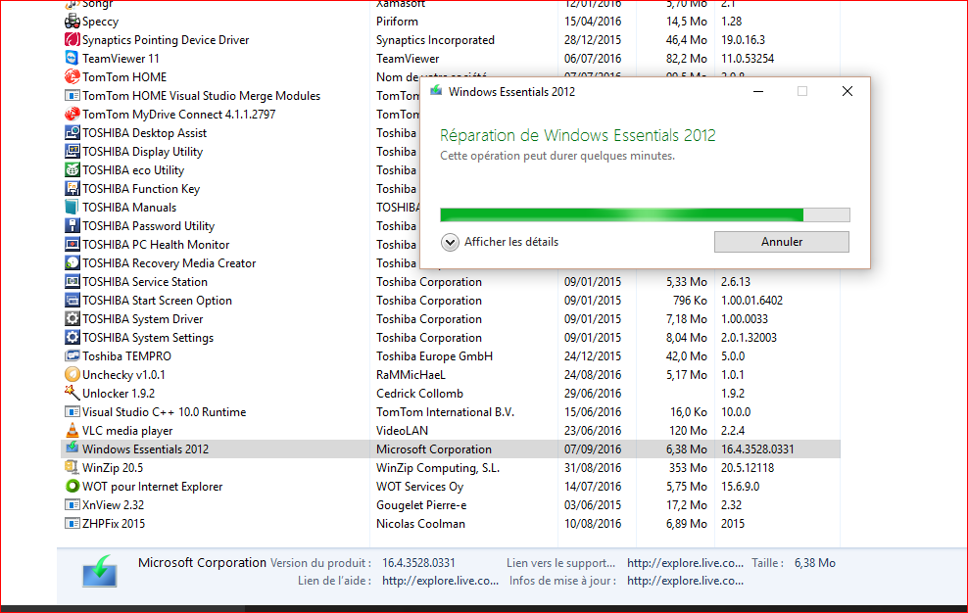Expand details with the Afficher les détails chevron
The width and height of the screenshot is (968, 613).
pyautogui.click(x=450, y=243)
